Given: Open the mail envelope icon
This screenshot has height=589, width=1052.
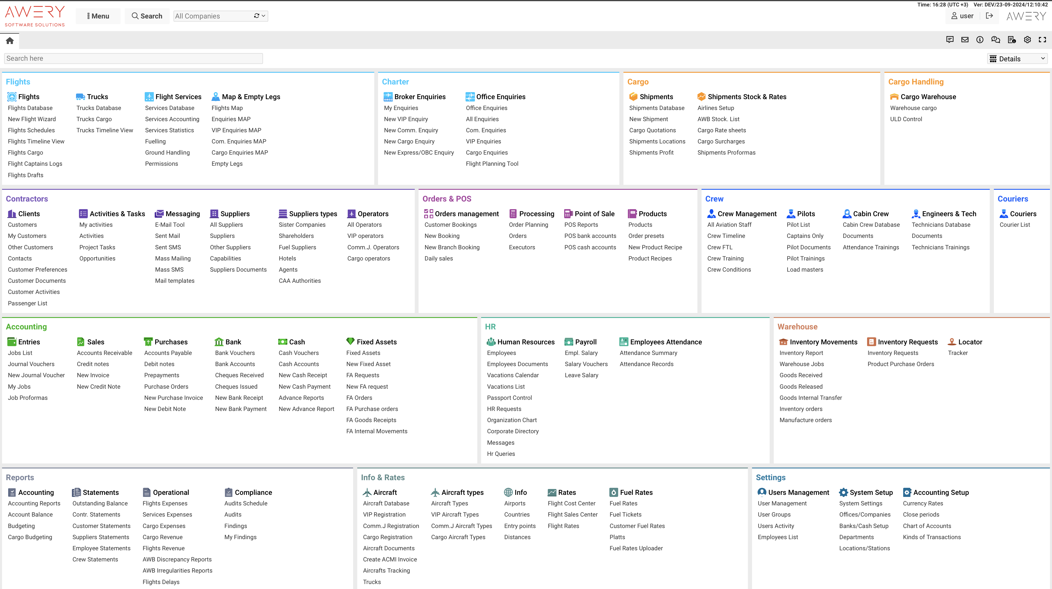Looking at the screenshot, I should click(x=965, y=40).
